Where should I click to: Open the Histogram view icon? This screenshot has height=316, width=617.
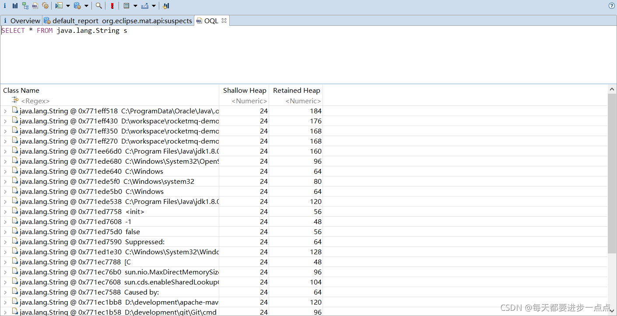click(x=15, y=6)
